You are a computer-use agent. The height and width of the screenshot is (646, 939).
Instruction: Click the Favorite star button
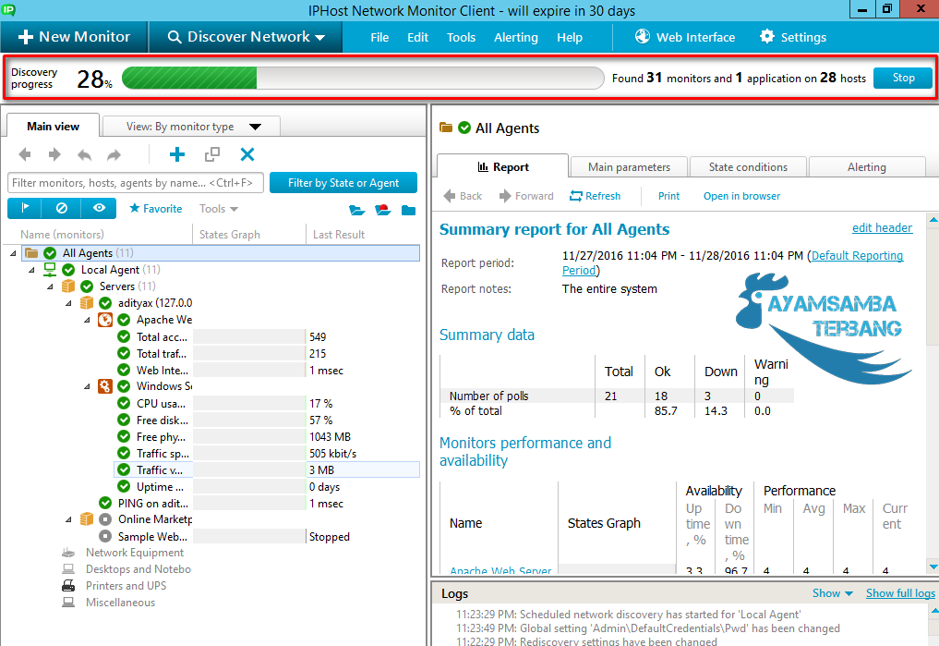point(156,209)
